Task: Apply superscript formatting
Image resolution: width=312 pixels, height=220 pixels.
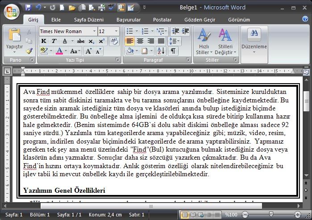Action: tap(102, 41)
